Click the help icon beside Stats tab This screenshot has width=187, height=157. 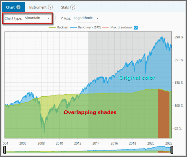coord(73,7)
